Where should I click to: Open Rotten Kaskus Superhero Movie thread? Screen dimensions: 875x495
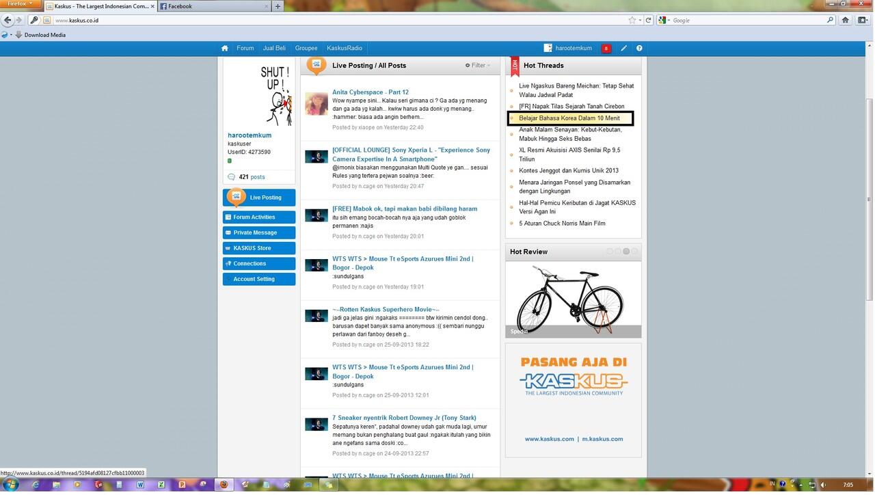386,310
